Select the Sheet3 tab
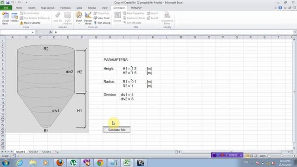Image resolution: width=297 pixels, height=167 pixels. (46, 152)
